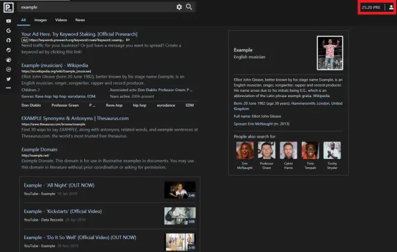Click the magnifying glass search button
This screenshot has width=397, height=252.
189,7
